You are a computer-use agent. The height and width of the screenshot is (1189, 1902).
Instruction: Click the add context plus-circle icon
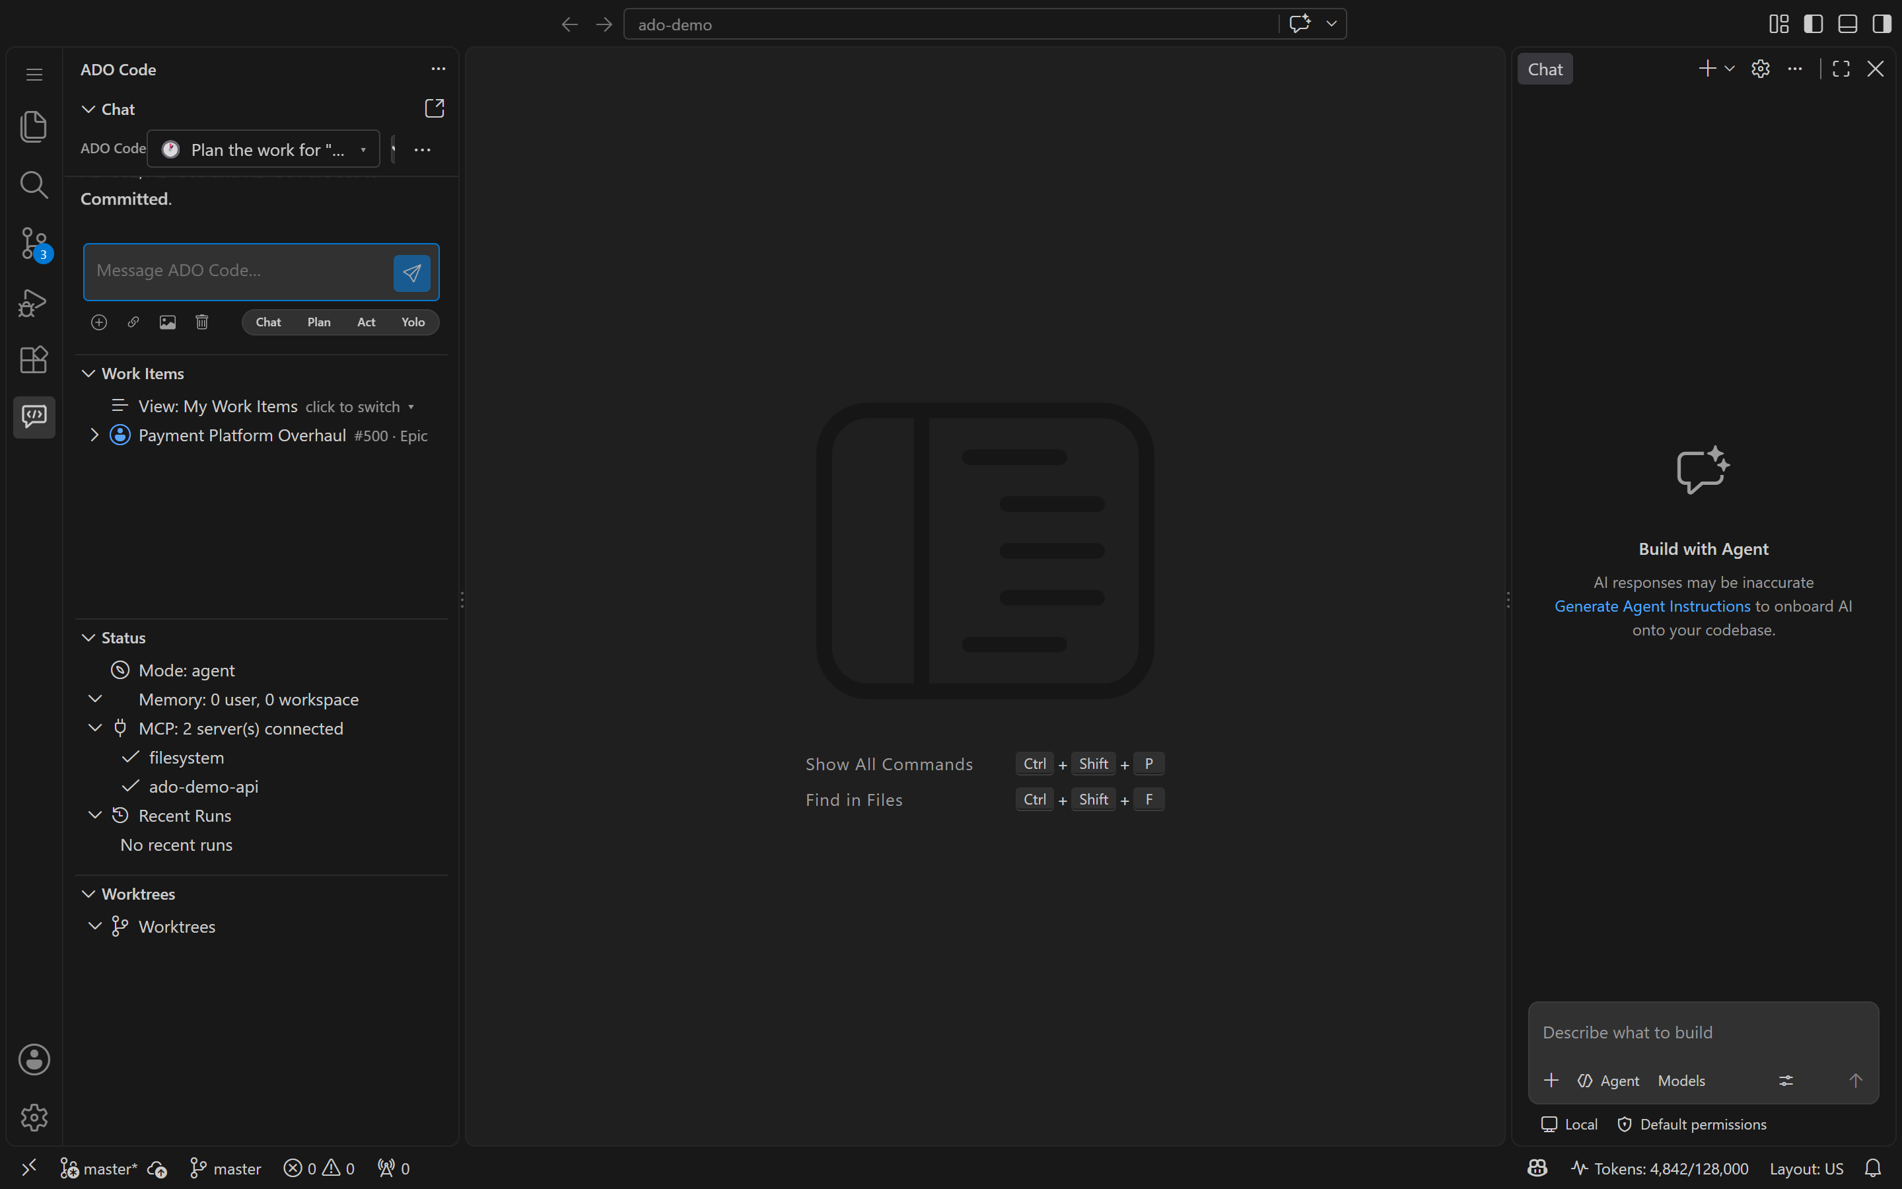pyautogui.click(x=99, y=322)
